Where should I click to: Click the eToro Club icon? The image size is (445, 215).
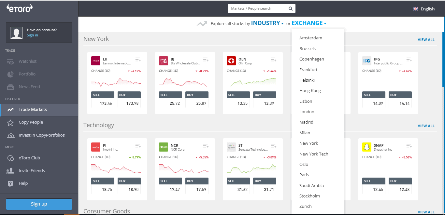point(10,158)
